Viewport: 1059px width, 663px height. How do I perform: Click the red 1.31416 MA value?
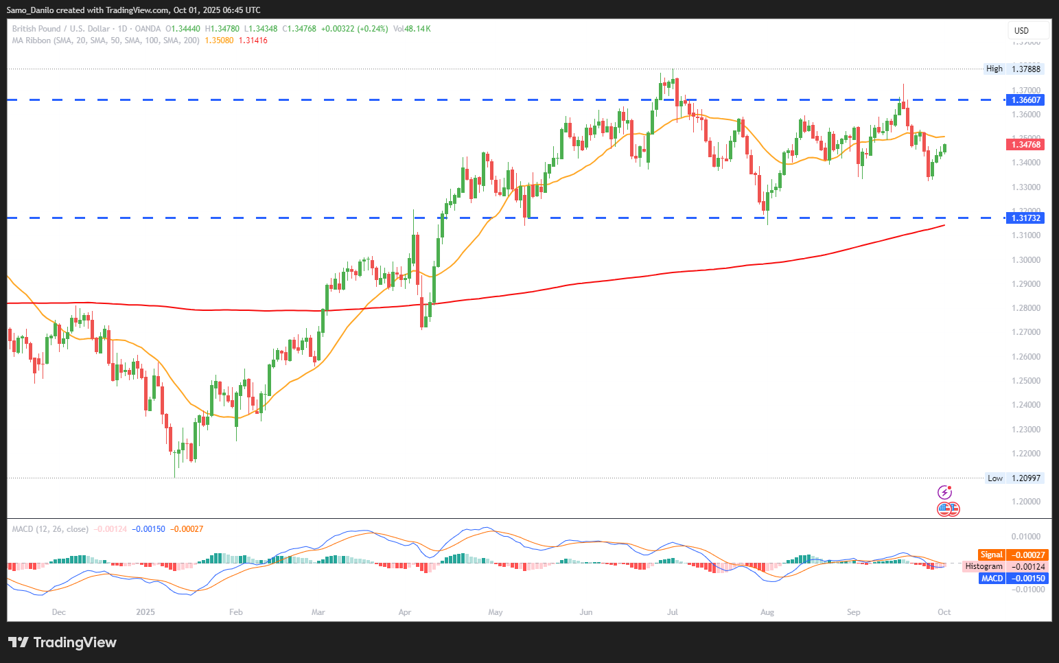[x=253, y=40]
